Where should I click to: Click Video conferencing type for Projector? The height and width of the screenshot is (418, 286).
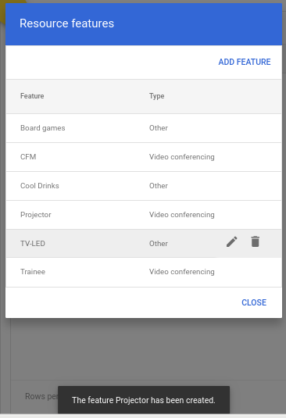tap(182, 215)
